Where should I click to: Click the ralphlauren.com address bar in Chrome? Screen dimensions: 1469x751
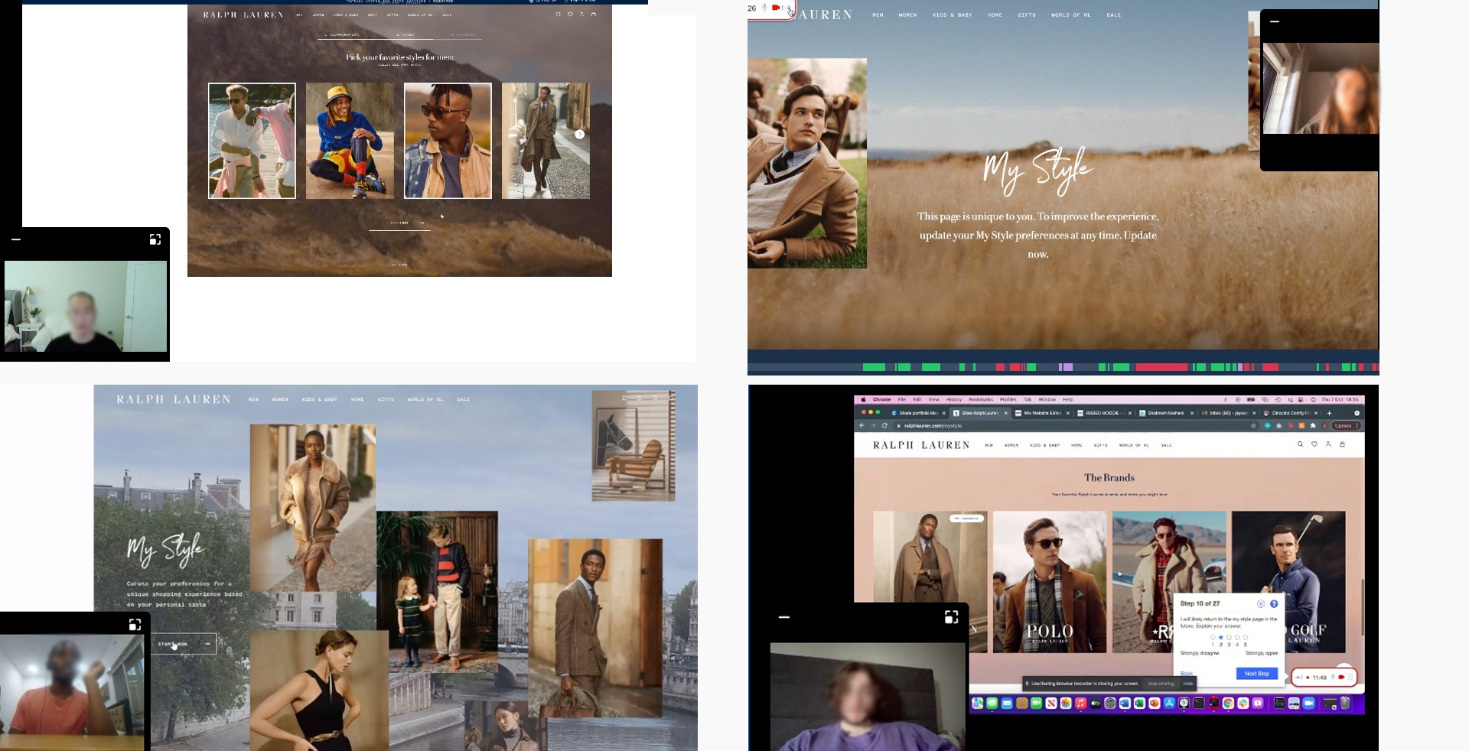(x=1071, y=425)
